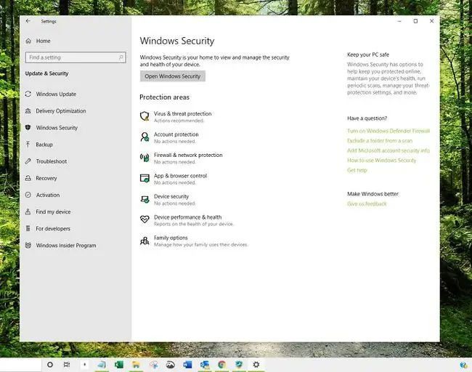Click the Activation checkmark icon
This screenshot has width=472, height=372.
(x=28, y=195)
